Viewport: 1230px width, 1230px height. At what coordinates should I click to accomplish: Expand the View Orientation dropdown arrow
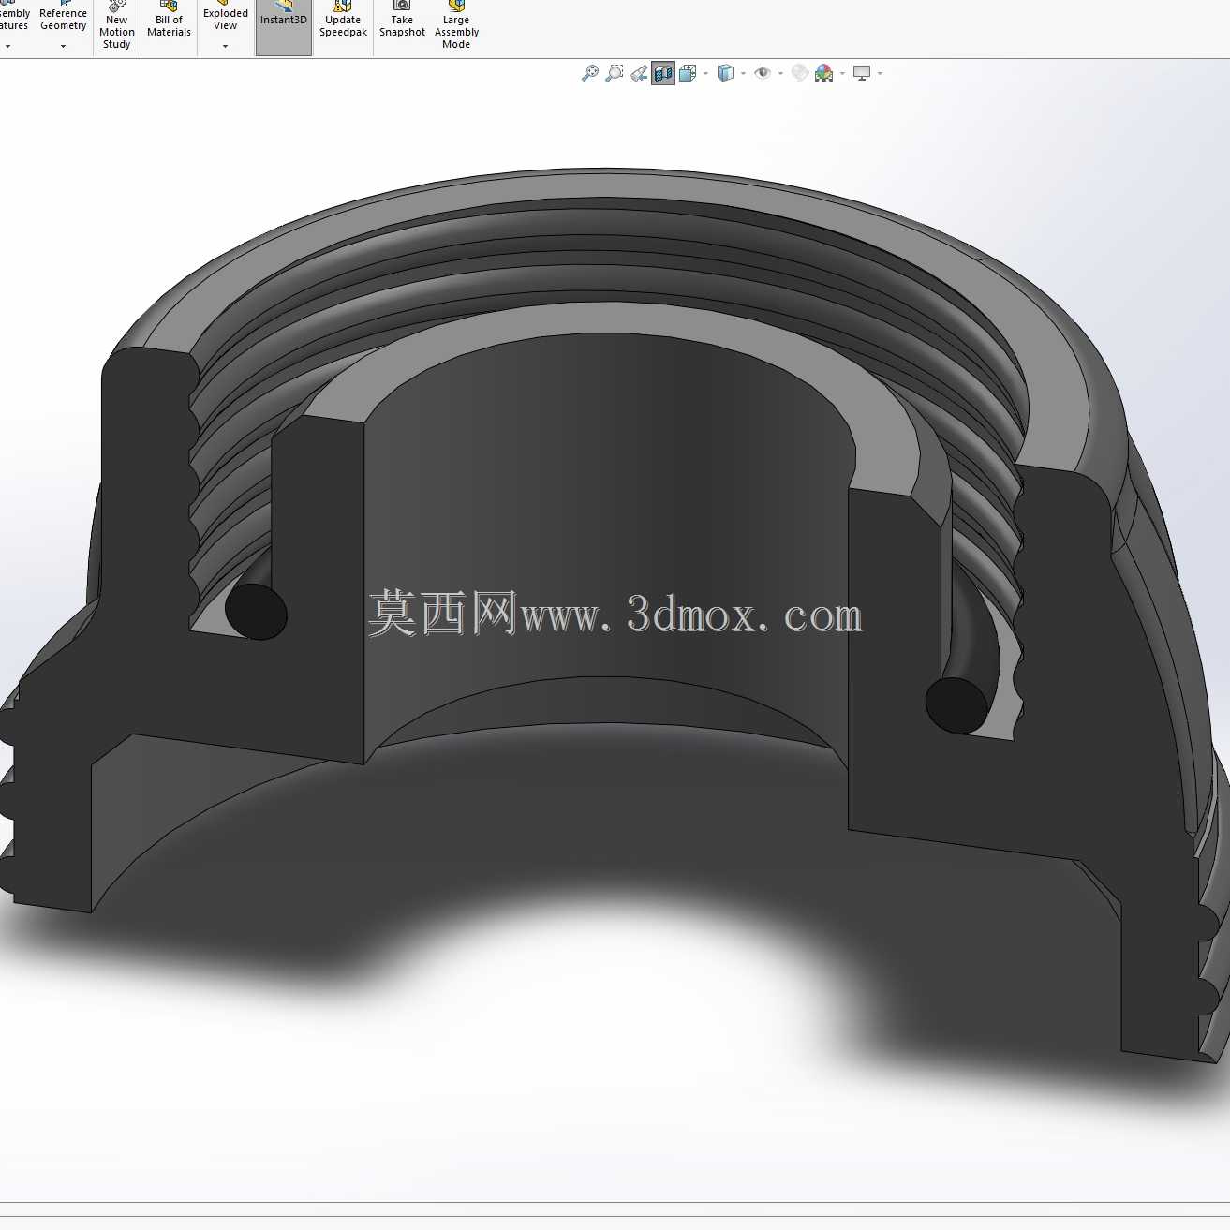click(x=705, y=73)
